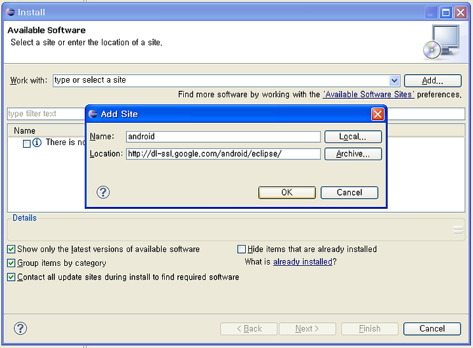Click the Details section label
The image size is (473, 348).
pos(24,218)
